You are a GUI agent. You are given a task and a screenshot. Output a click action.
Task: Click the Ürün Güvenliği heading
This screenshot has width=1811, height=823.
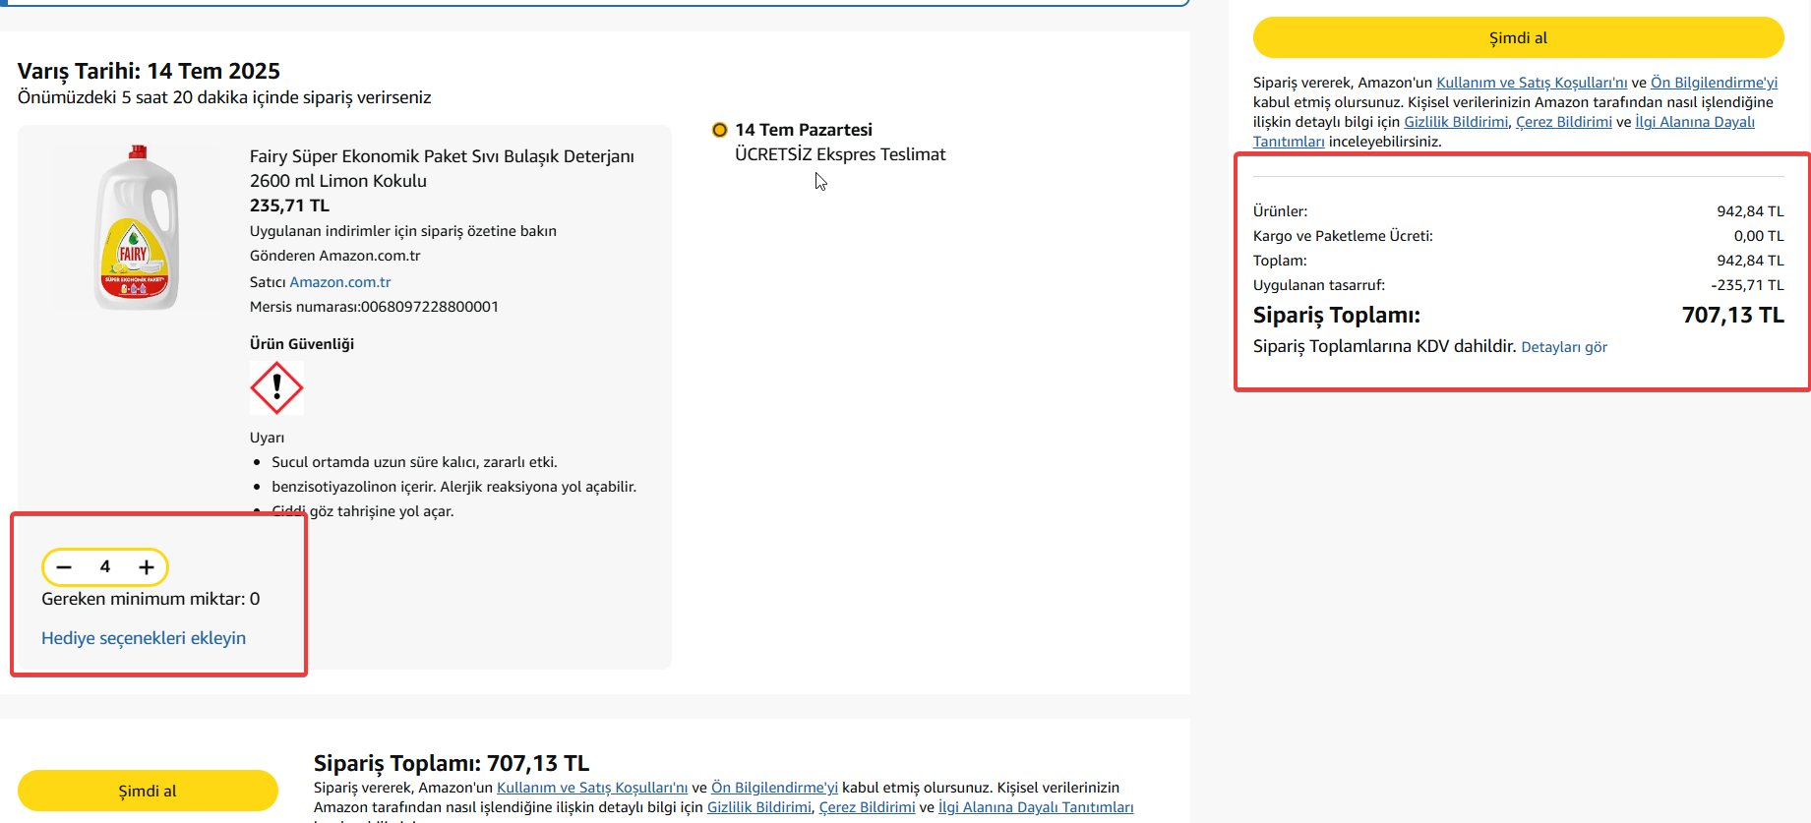[x=302, y=344]
